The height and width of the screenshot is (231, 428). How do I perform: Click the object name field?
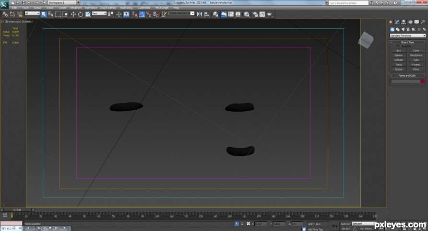tap(405, 81)
